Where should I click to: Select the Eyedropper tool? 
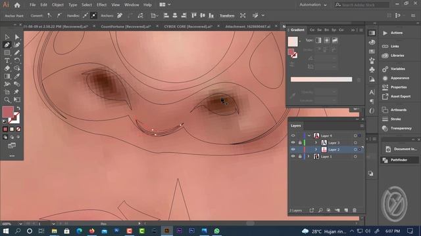click(x=17, y=76)
